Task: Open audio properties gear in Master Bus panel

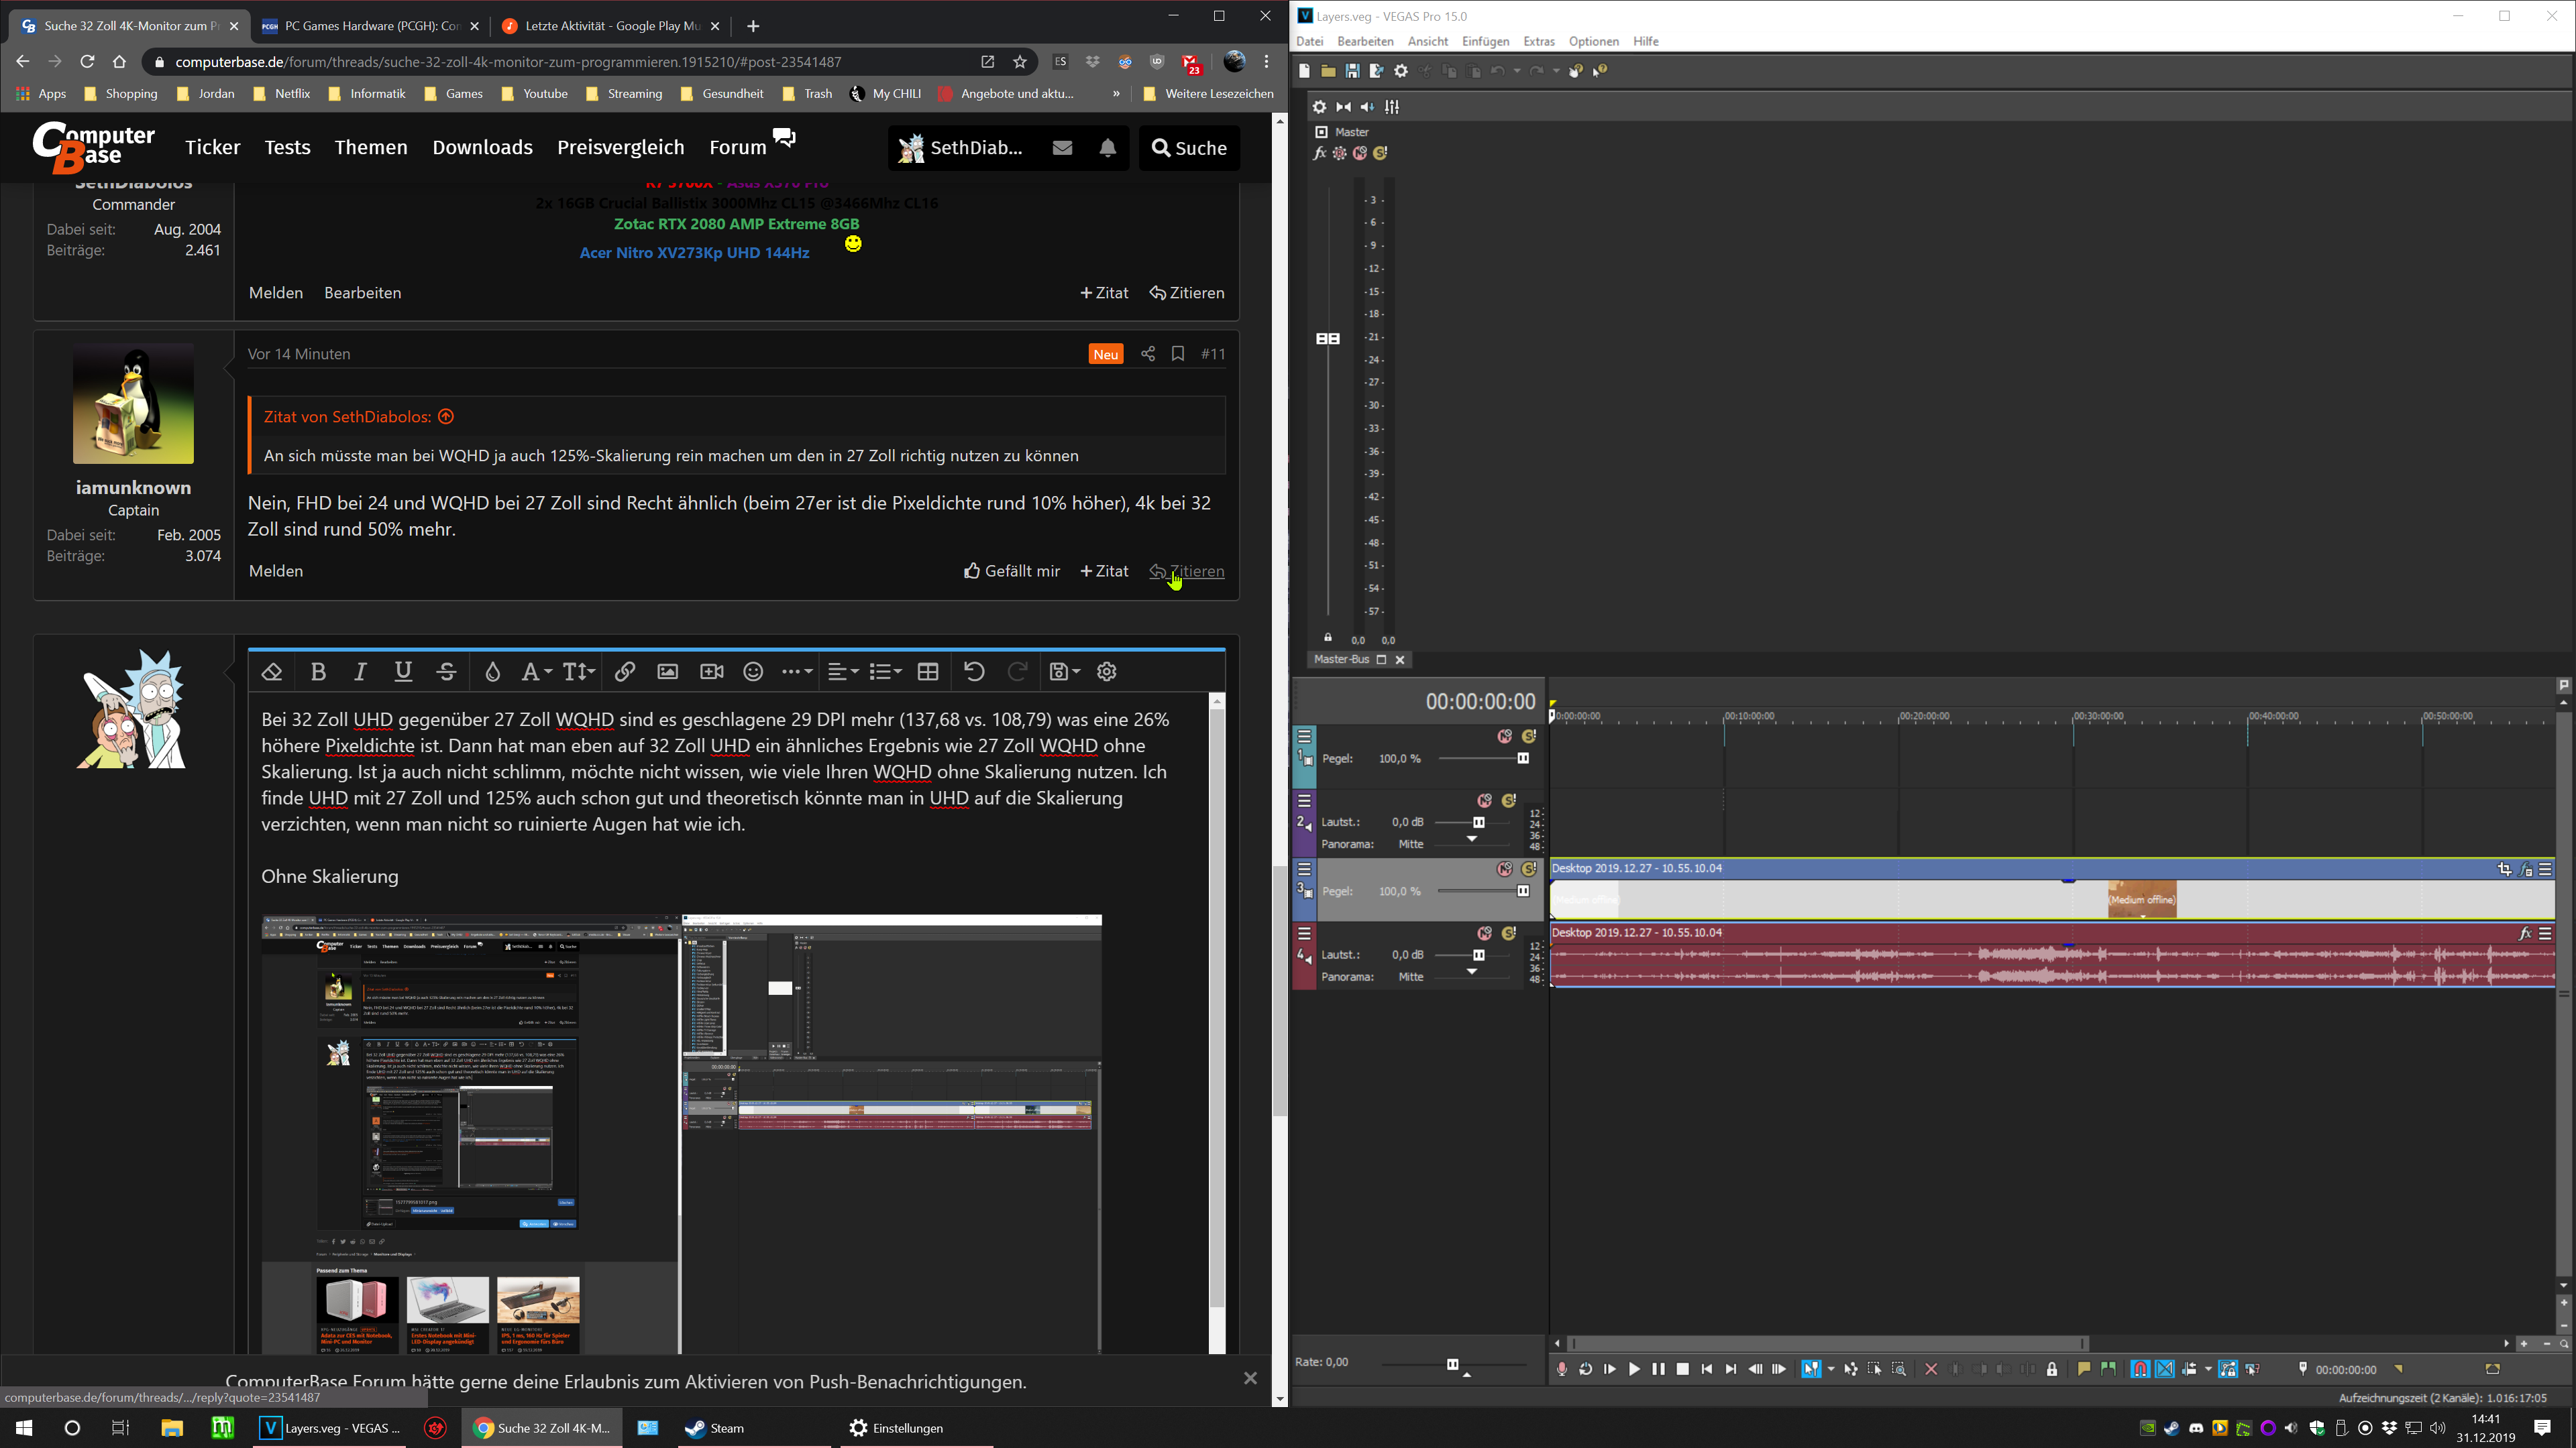Action: click(x=1319, y=107)
